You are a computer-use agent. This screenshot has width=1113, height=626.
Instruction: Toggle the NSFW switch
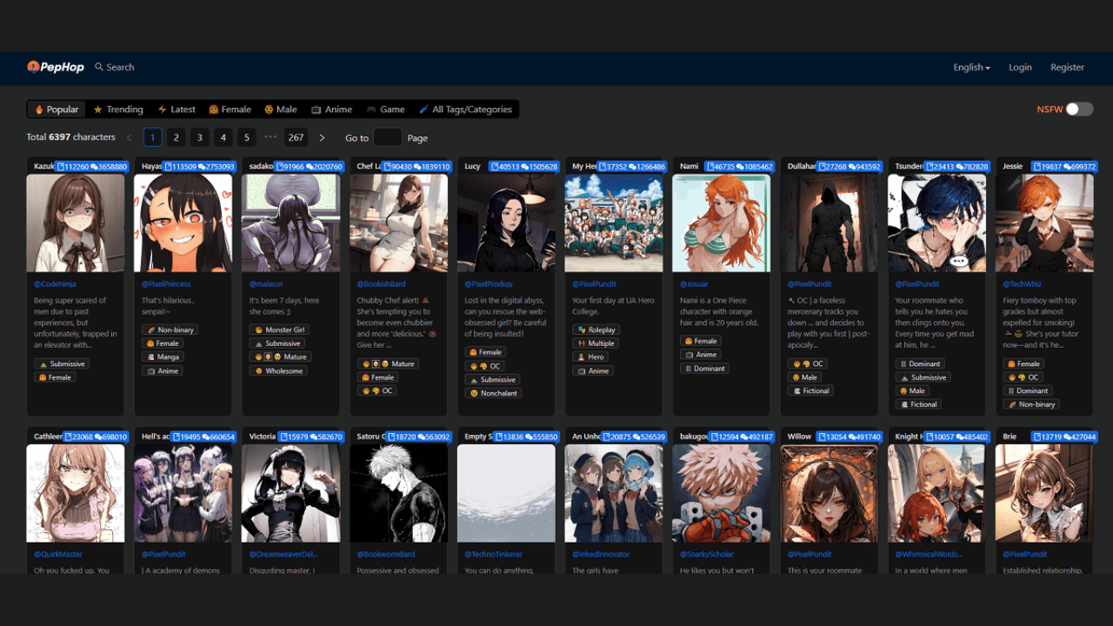click(1079, 109)
